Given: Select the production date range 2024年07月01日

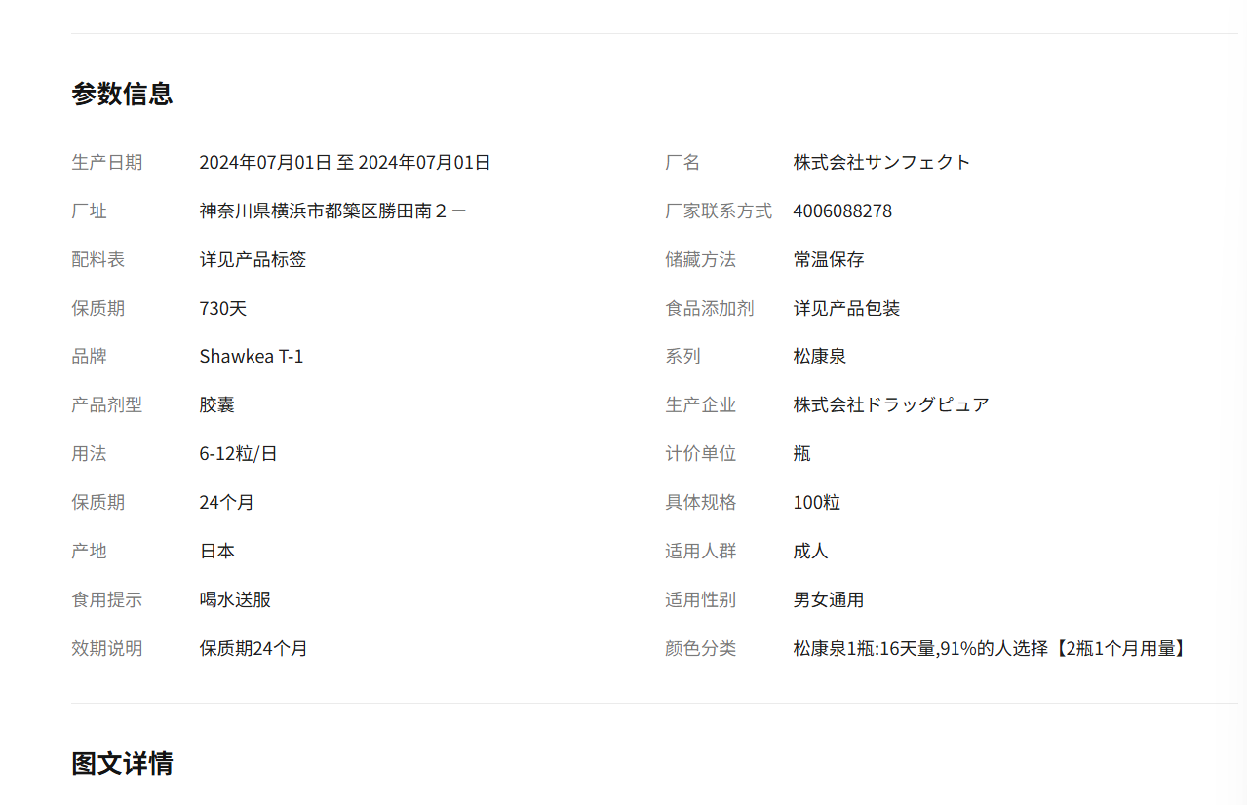Looking at the screenshot, I should 345,163.
